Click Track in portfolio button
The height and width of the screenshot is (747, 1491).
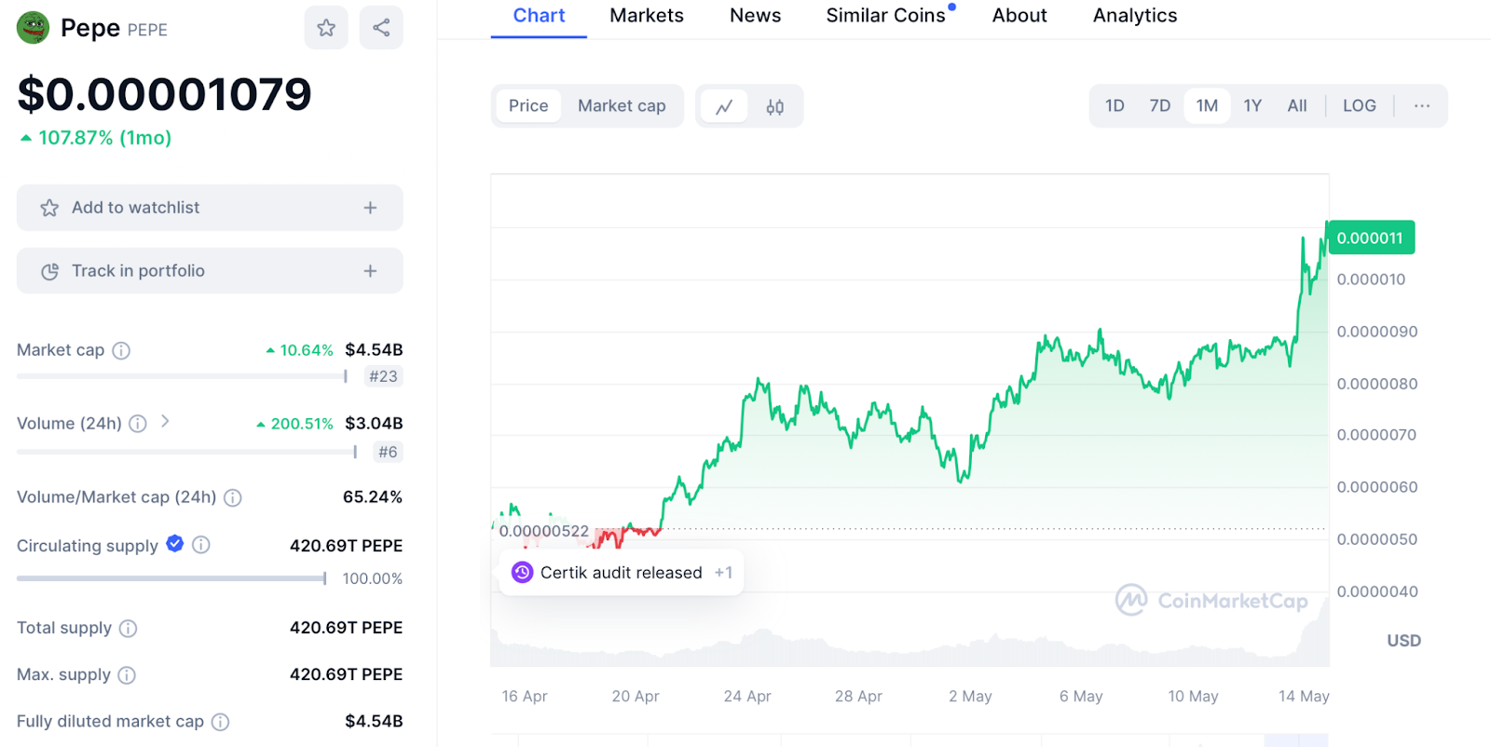point(210,271)
